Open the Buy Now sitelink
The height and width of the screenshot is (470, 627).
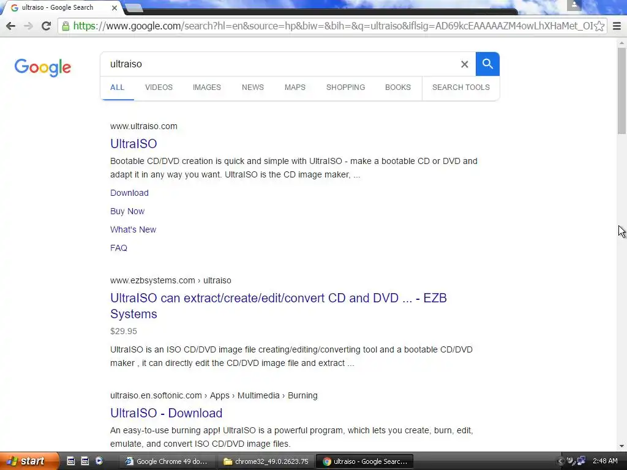coord(127,211)
